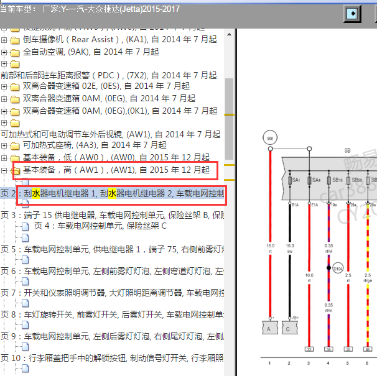Click open folder icon of 基本装备，高 (AW1)
Screen dimensions: 377x376
[x=16, y=171]
